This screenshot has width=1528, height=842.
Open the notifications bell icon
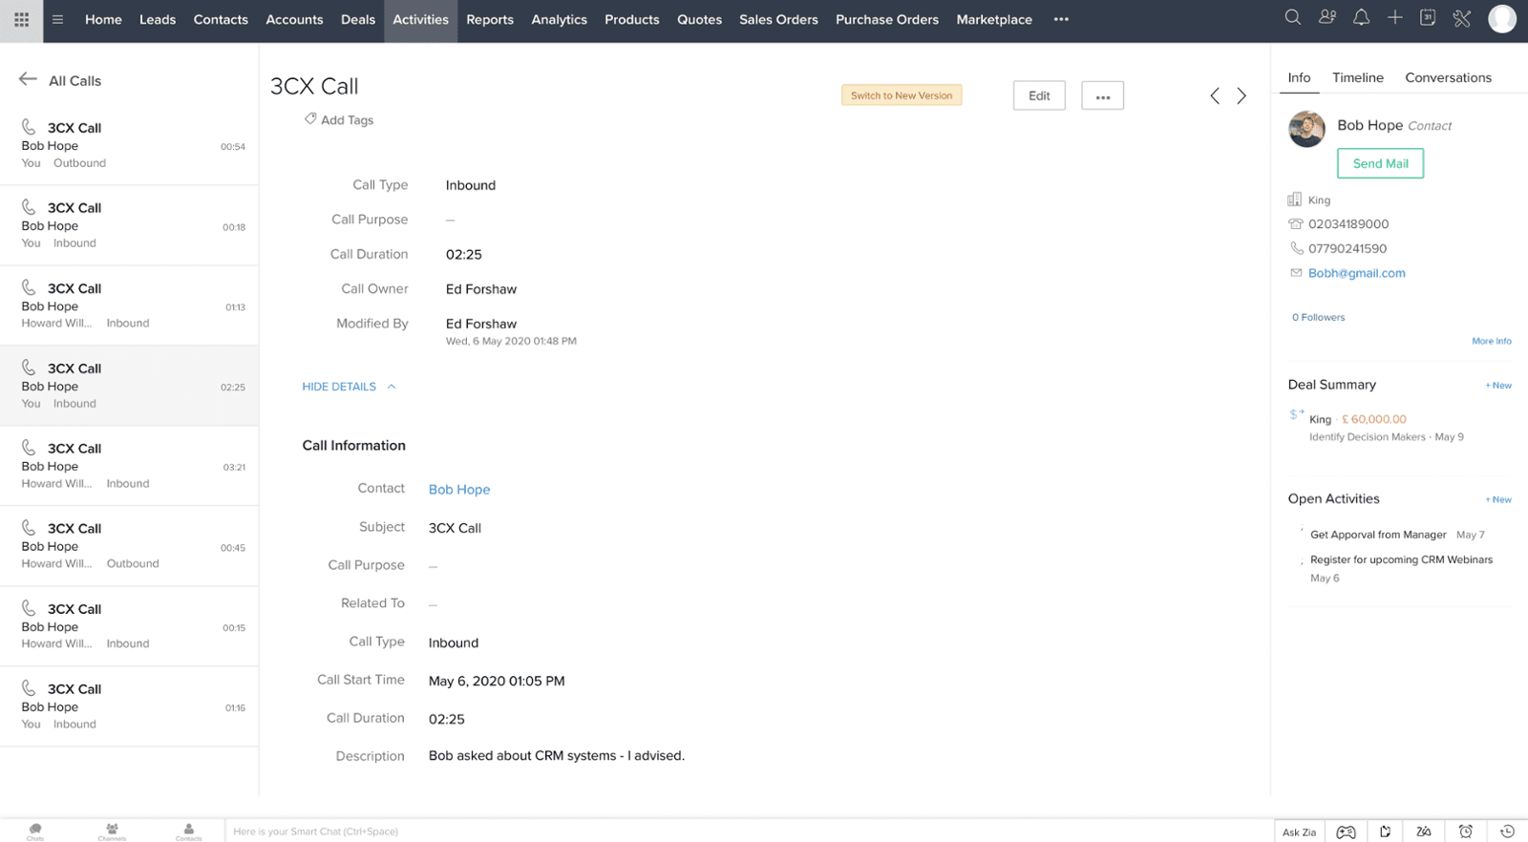(x=1361, y=18)
